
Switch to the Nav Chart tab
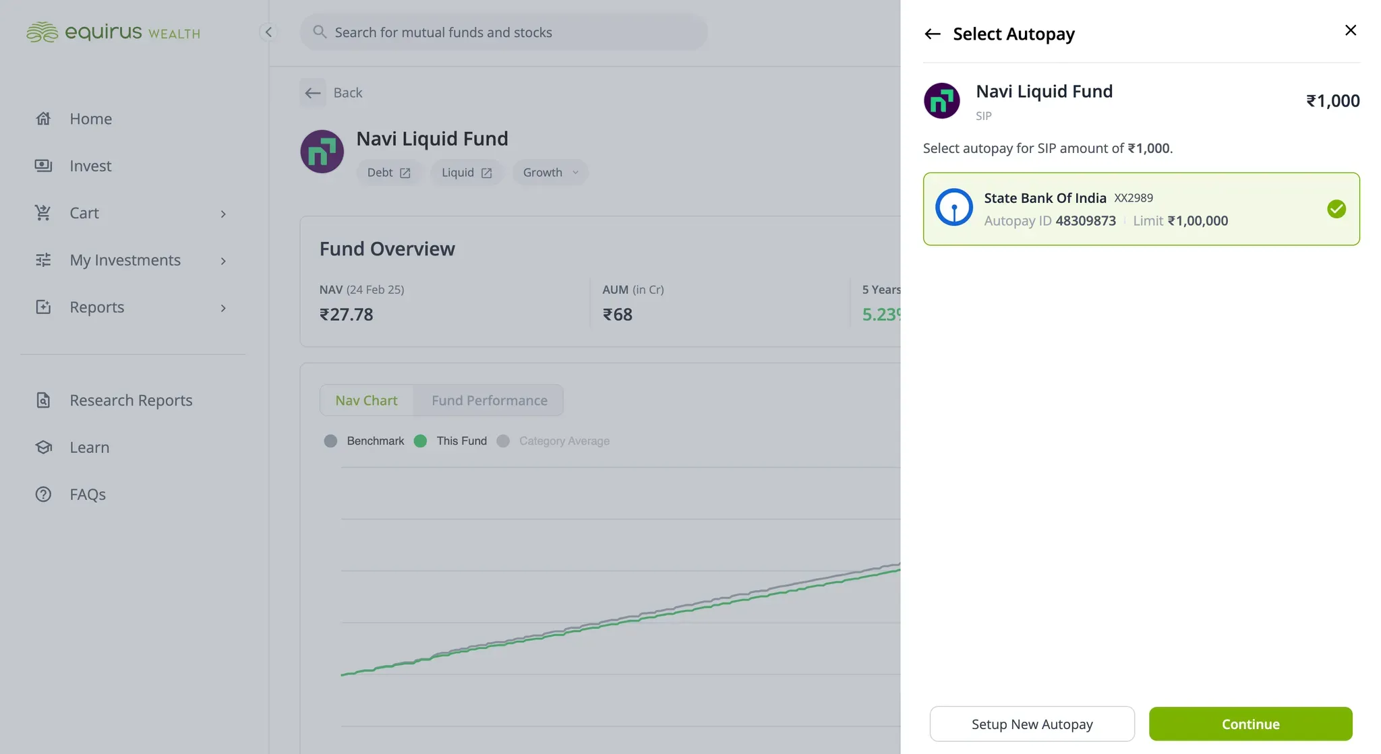point(366,400)
